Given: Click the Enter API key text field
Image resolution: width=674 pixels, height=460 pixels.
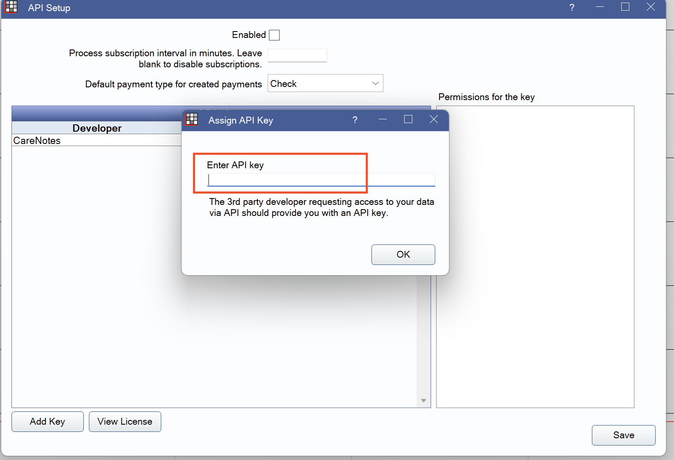Looking at the screenshot, I should tap(321, 180).
